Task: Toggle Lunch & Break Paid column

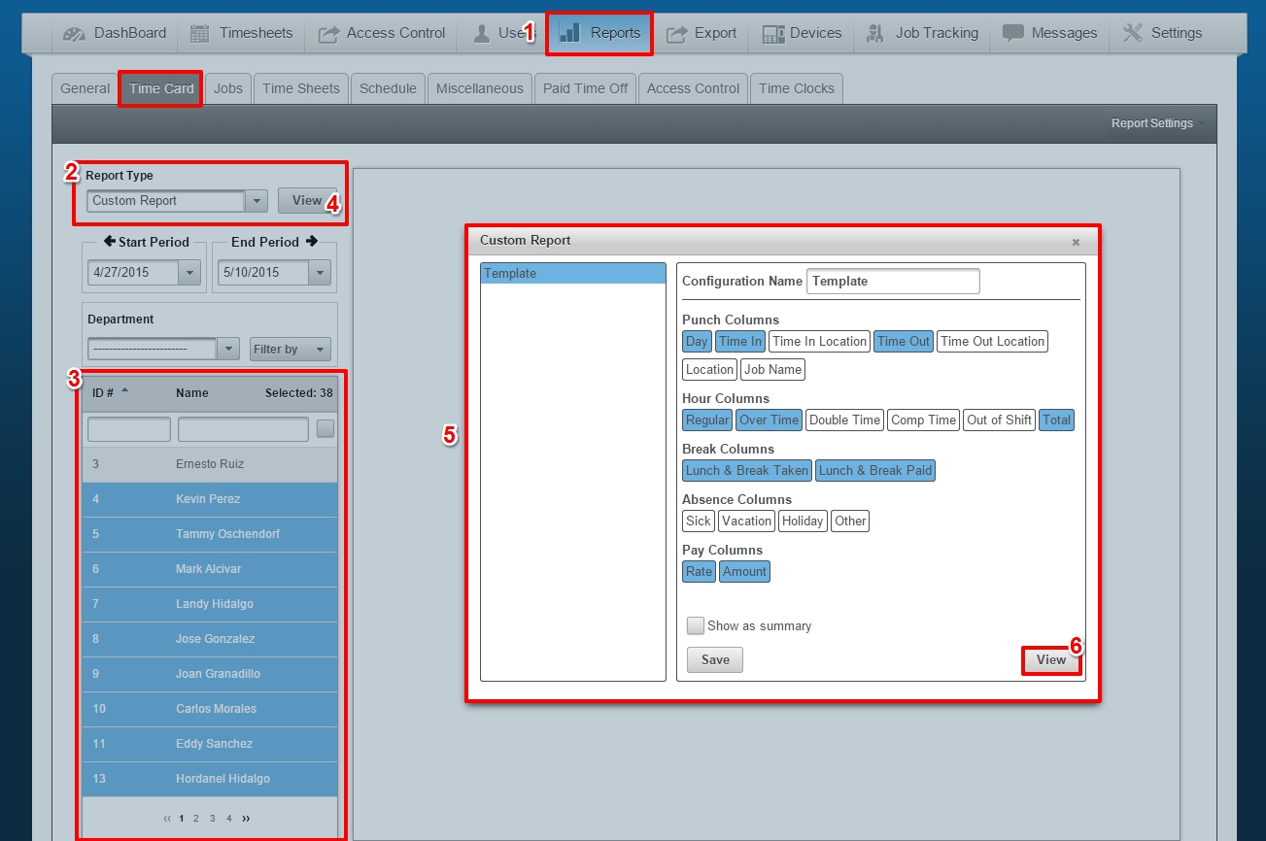Action: 875,470
